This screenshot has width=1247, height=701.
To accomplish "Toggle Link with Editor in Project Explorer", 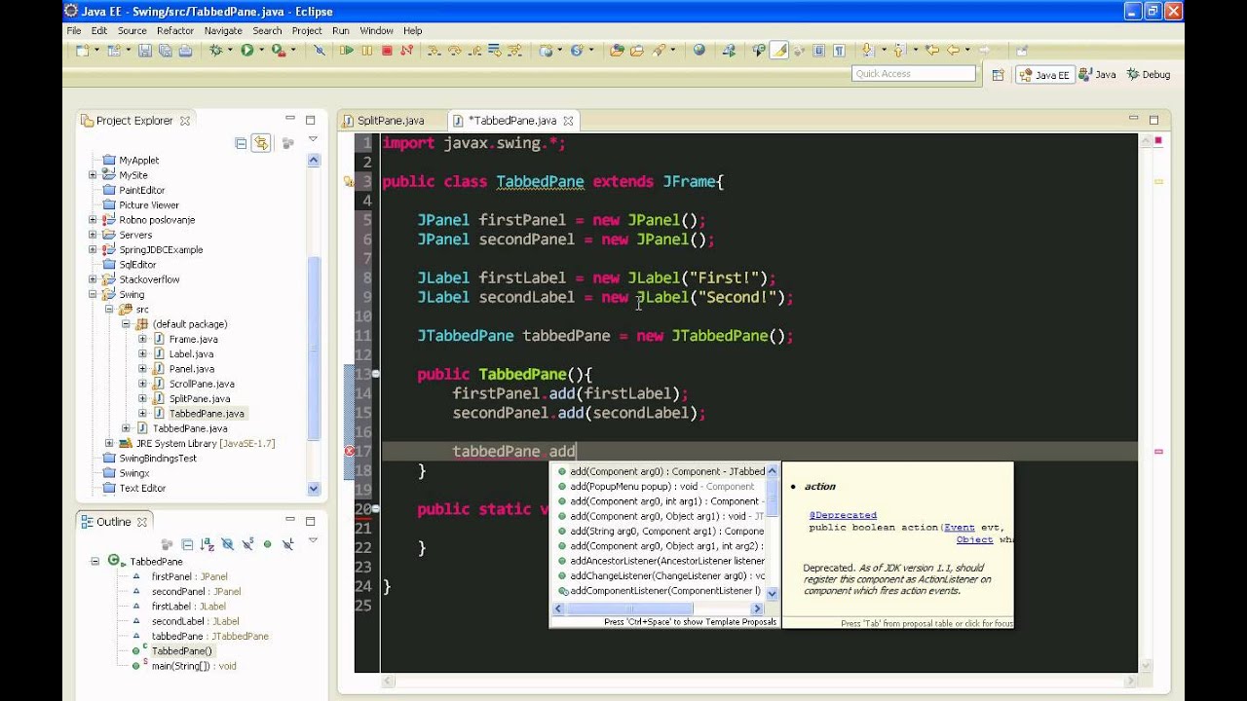I will (260, 143).
